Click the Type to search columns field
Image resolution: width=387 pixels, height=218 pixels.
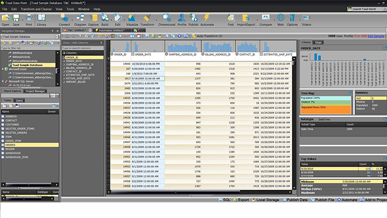coord(82,48)
